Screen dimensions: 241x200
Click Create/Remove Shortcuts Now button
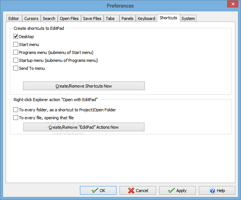point(84,86)
